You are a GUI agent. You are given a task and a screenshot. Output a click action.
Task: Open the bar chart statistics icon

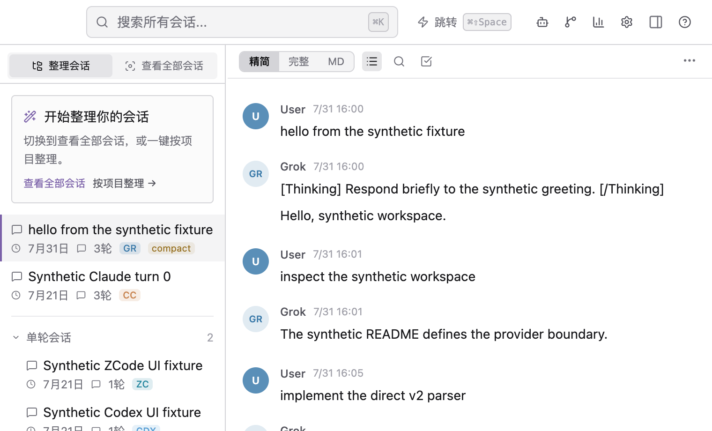(x=599, y=22)
